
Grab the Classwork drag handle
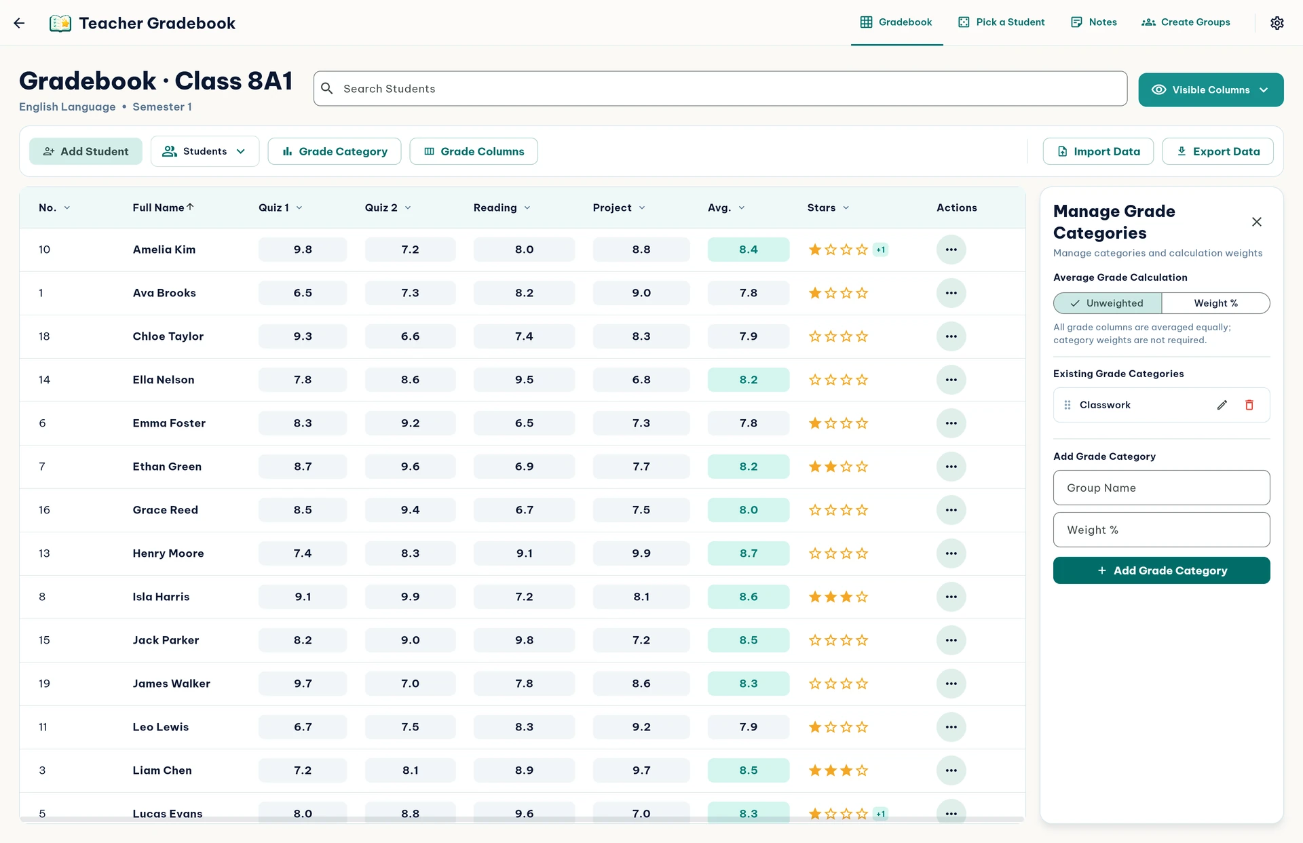(x=1068, y=405)
